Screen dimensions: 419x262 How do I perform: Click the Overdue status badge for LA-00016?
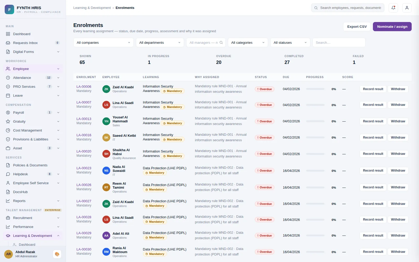(x=264, y=138)
